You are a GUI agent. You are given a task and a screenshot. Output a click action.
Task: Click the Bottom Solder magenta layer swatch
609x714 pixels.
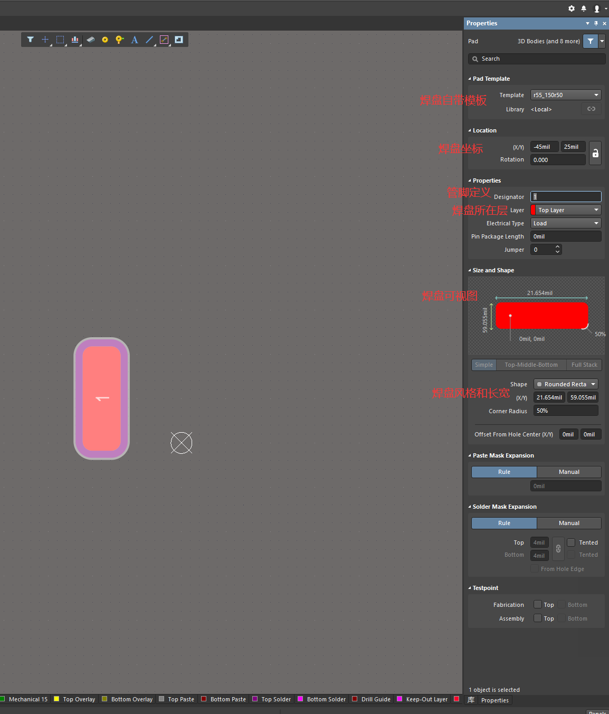click(300, 699)
